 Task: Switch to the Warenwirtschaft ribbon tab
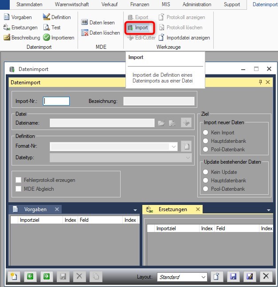point(72,4)
